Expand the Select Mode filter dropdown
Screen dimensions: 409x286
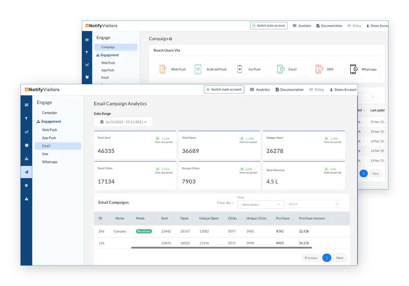pyautogui.click(x=261, y=204)
